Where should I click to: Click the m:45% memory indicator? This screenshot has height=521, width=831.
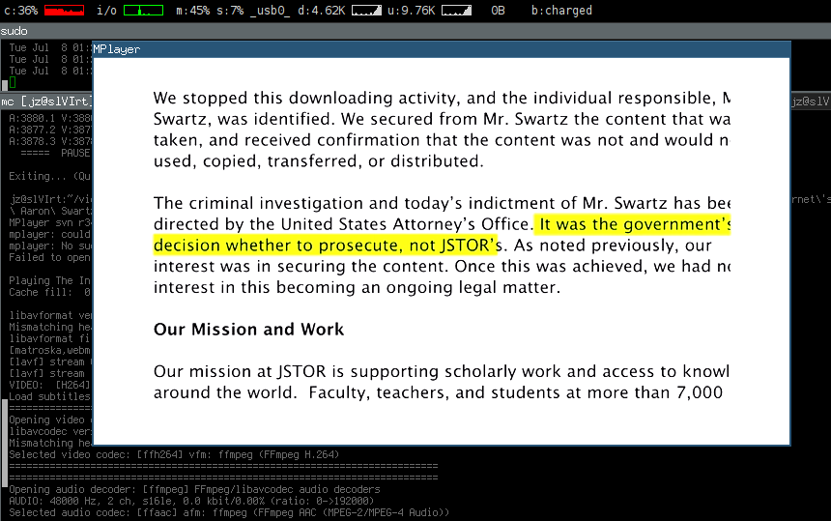(x=193, y=10)
